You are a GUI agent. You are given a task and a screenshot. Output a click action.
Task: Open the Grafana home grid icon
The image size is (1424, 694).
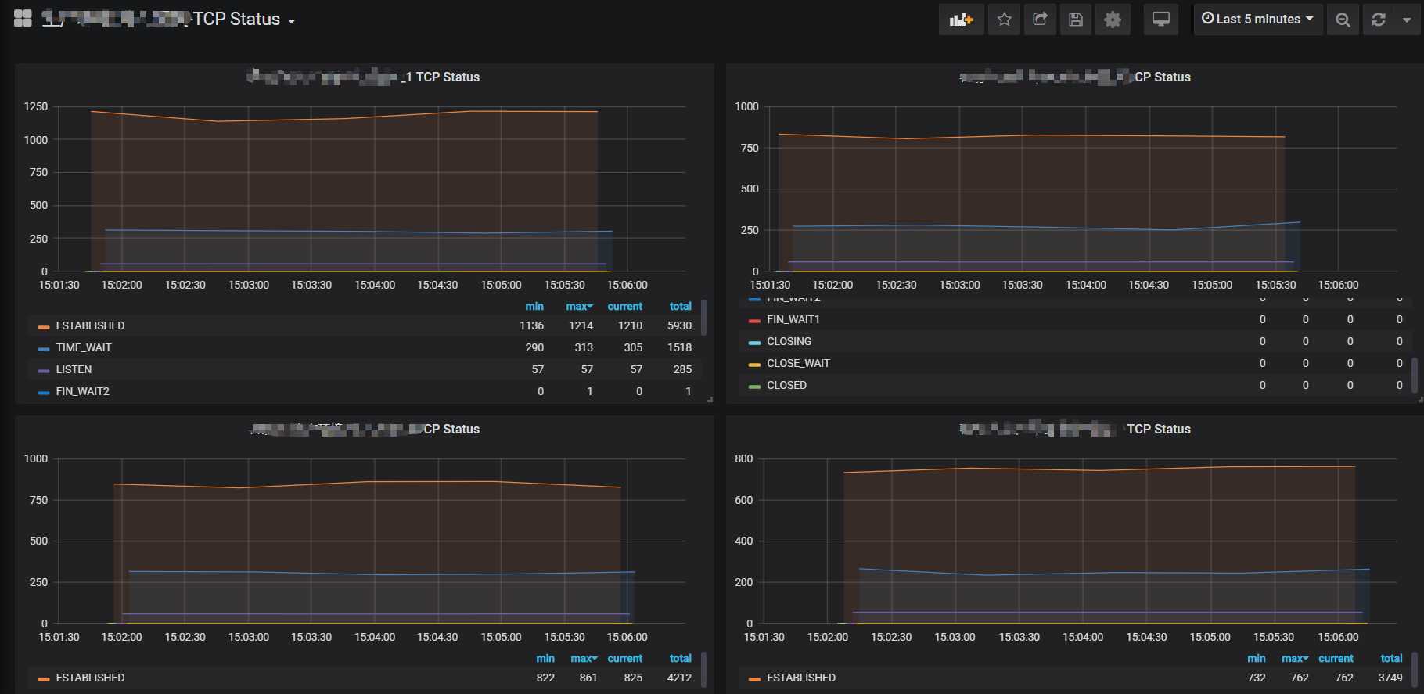(23, 19)
